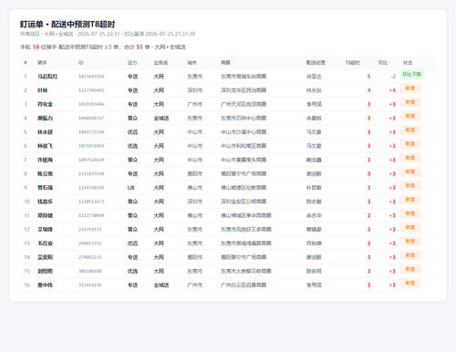Click the page title 盯运单 · 配送中预测T8超时

pos(67,25)
